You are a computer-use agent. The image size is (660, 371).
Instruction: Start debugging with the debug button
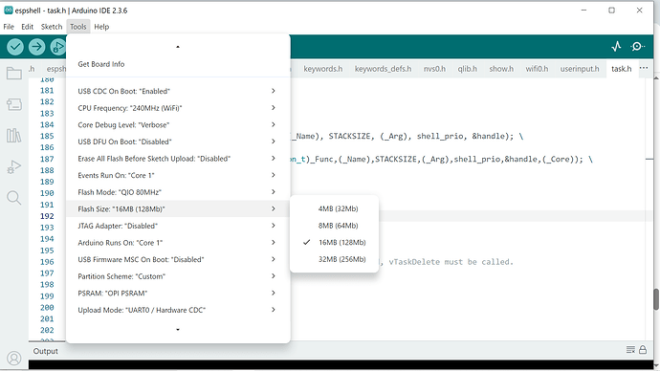click(58, 47)
